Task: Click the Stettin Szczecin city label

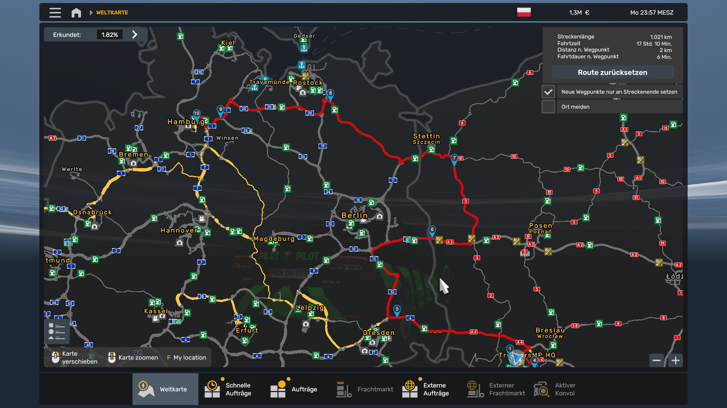Action: click(x=426, y=139)
